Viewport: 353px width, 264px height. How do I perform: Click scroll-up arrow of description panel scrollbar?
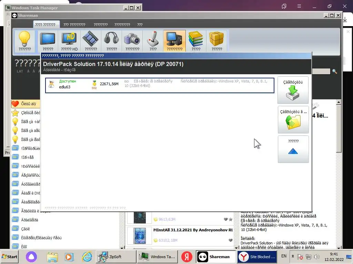339,102
